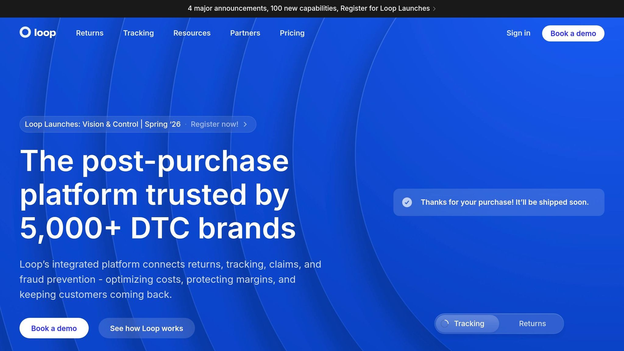Select the Tracking toggle option
Screen dimensions: 624x351
[x=469, y=324]
